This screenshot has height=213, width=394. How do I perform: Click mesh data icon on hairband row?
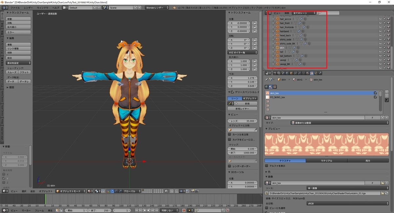(x=295, y=31)
